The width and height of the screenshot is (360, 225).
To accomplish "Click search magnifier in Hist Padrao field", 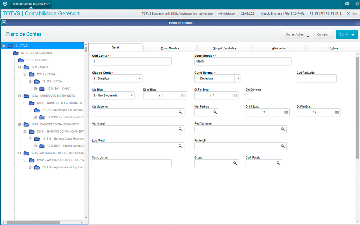I will point(215,112).
